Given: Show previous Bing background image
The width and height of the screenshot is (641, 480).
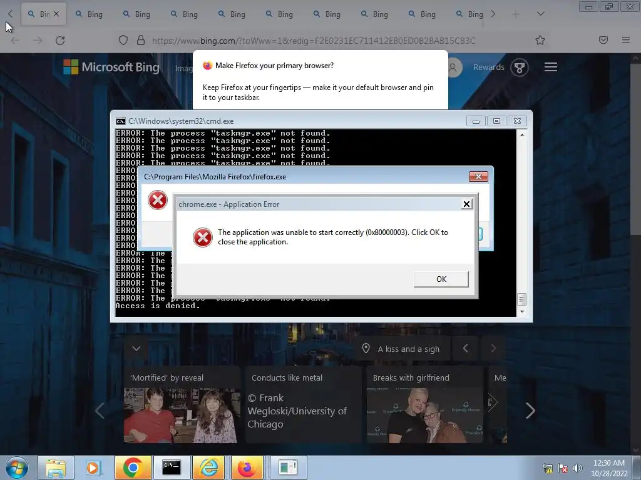Looking at the screenshot, I should 465,348.
